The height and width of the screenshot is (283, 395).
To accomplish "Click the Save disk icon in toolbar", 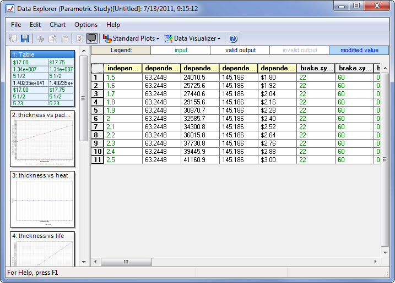I will 25,38.
